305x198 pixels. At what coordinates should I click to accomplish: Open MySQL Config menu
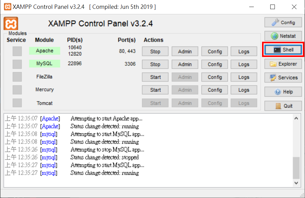pyautogui.click(x=215, y=64)
